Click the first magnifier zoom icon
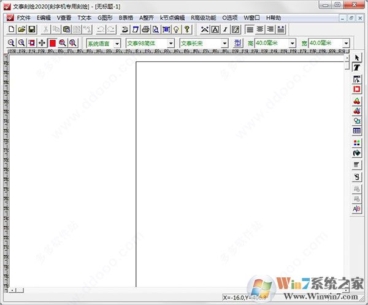The width and height of the screenshot is (368, 305). (x=11, y=43)
